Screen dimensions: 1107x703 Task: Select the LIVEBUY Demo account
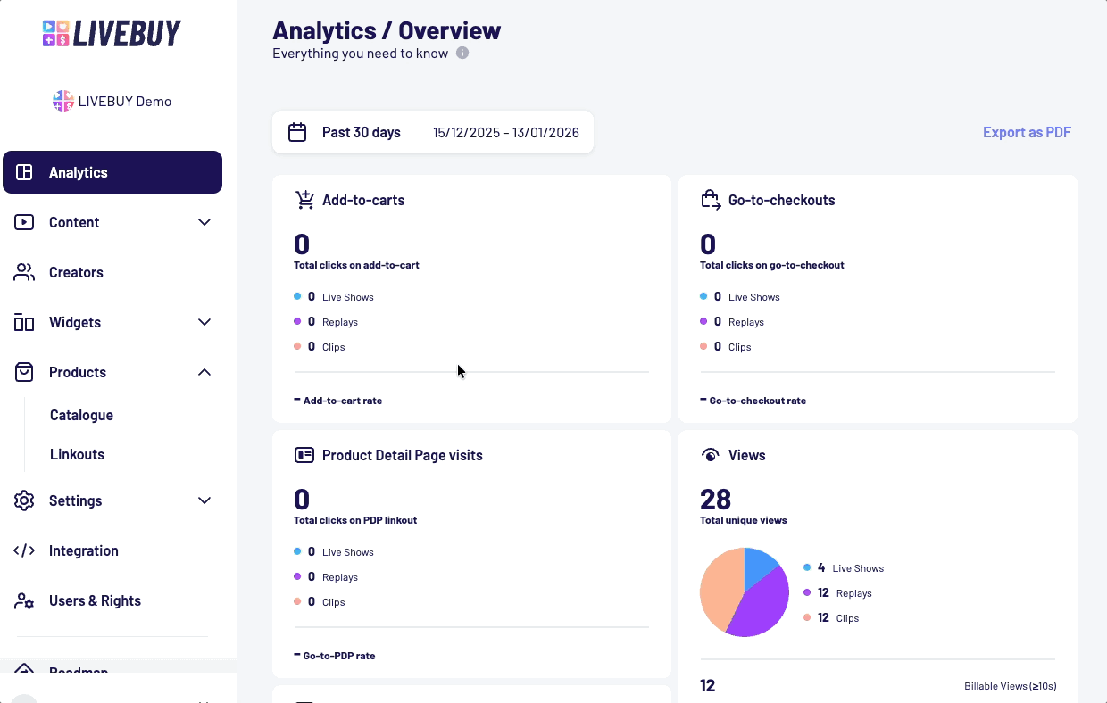click(112, 101)
